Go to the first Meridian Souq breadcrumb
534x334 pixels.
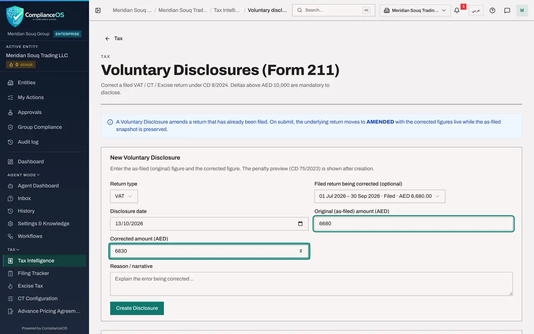tap(132, 10)
